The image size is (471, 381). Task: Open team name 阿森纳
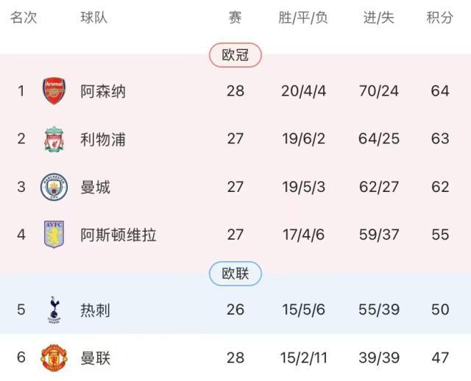[103, 91]
